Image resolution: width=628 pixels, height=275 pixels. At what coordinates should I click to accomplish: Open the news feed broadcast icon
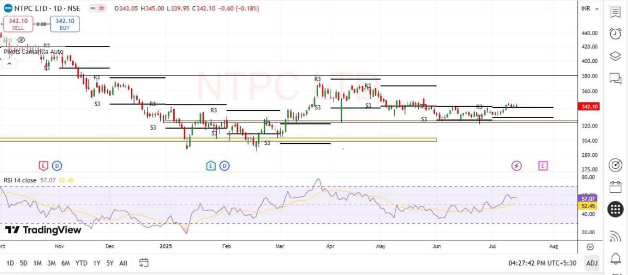[x=615, y=236]
